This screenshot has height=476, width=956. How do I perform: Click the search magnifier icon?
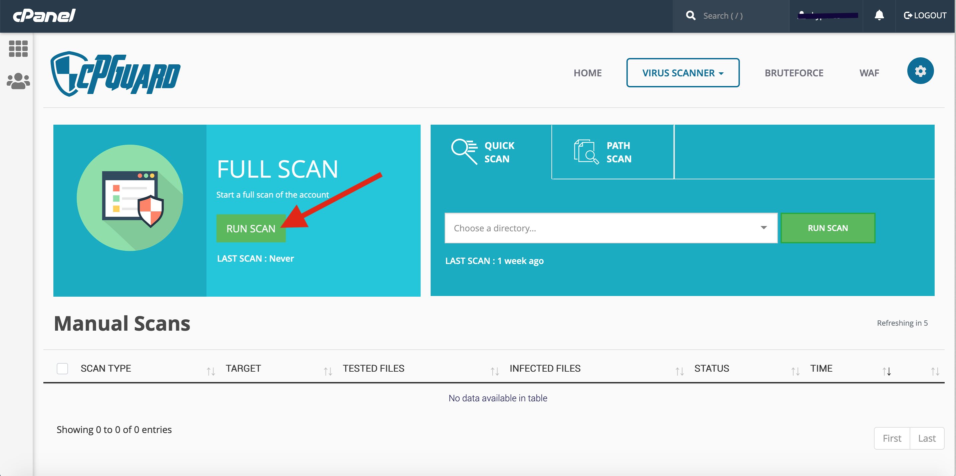tap(690, 15)
